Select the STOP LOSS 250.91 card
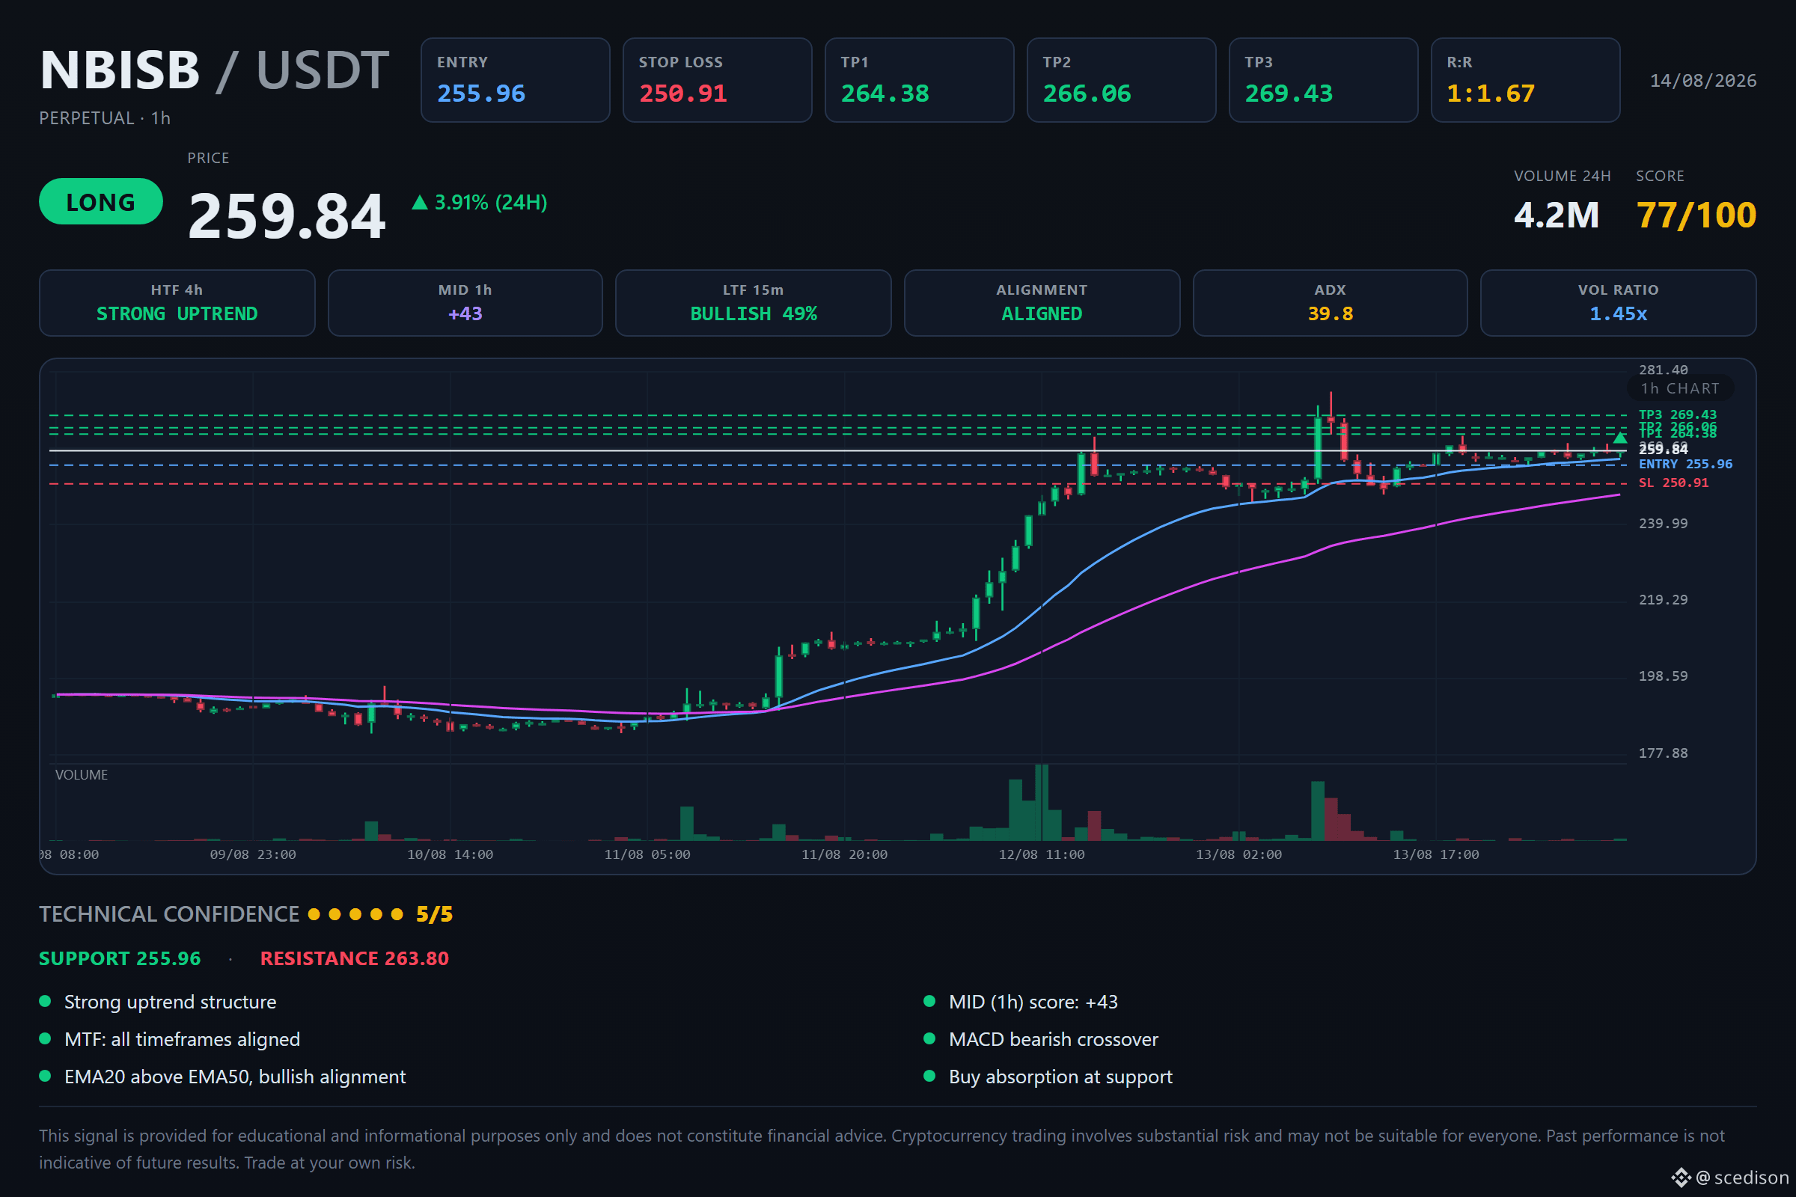Viewport: 1796px width, 1197px height. pos(717,80)
